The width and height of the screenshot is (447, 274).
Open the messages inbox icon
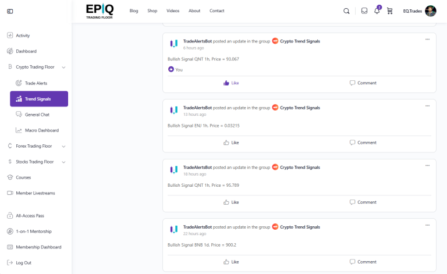point(364,11)
